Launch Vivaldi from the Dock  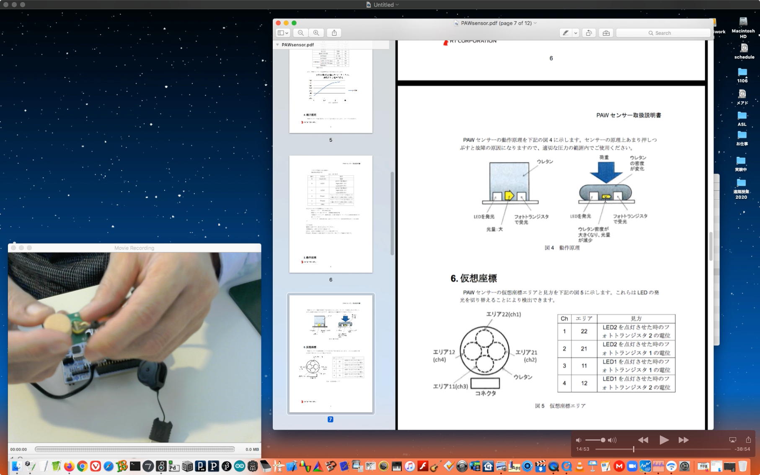(96, 466)
